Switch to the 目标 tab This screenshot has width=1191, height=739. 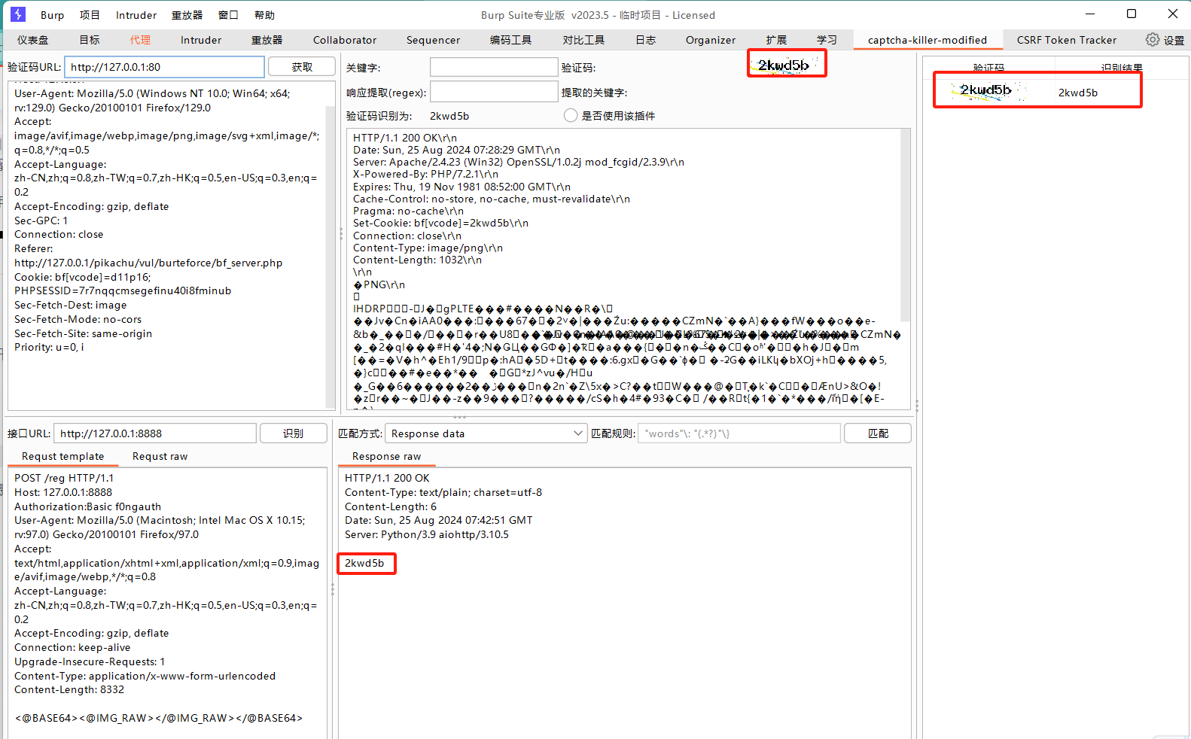90,40
